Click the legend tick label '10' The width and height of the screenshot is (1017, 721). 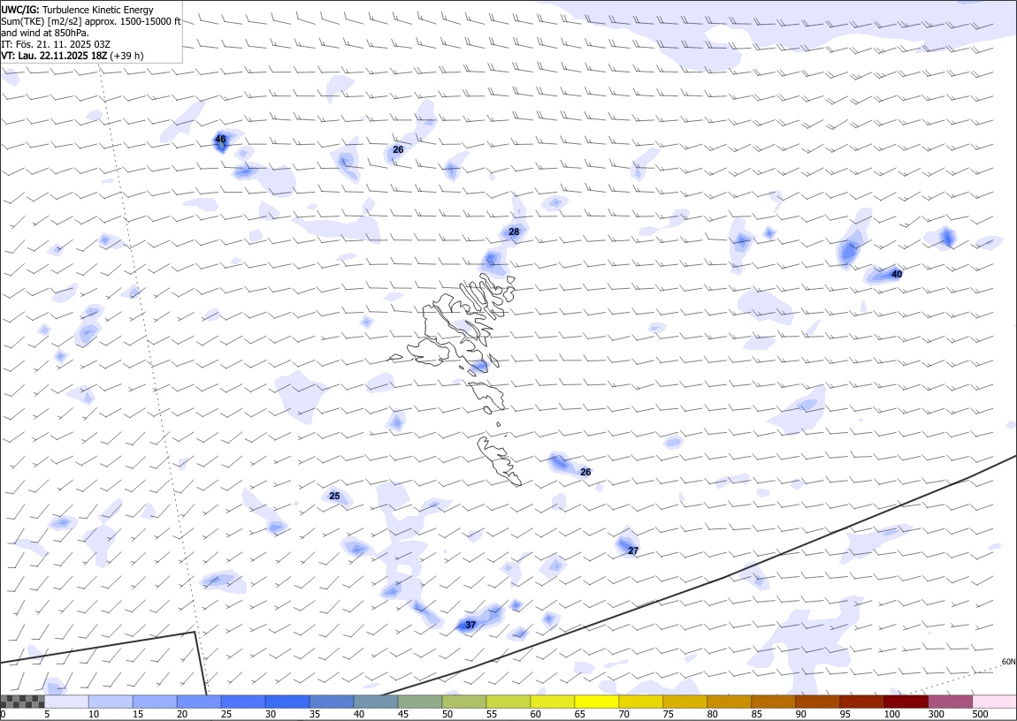click(94, 714)
